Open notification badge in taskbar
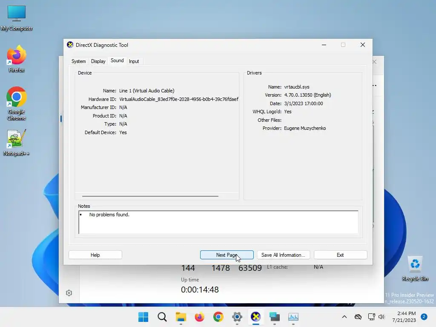 424,317
